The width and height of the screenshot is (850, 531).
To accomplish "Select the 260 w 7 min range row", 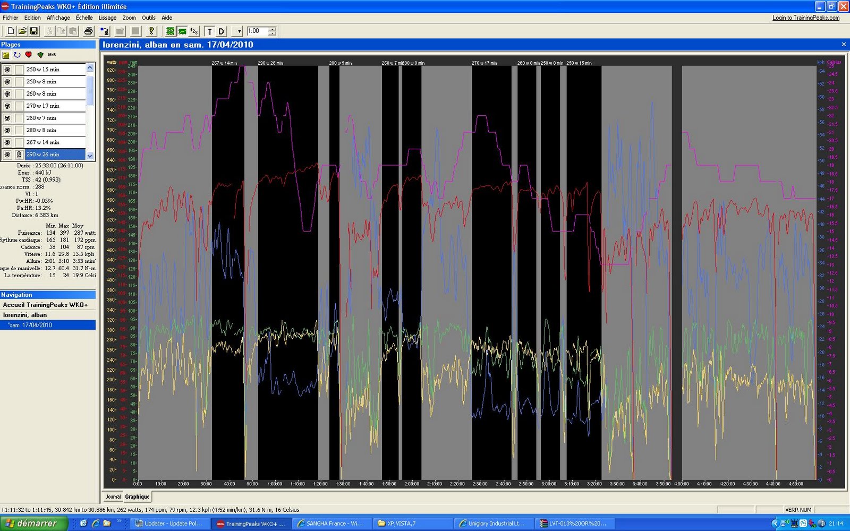I will [55, 118].
